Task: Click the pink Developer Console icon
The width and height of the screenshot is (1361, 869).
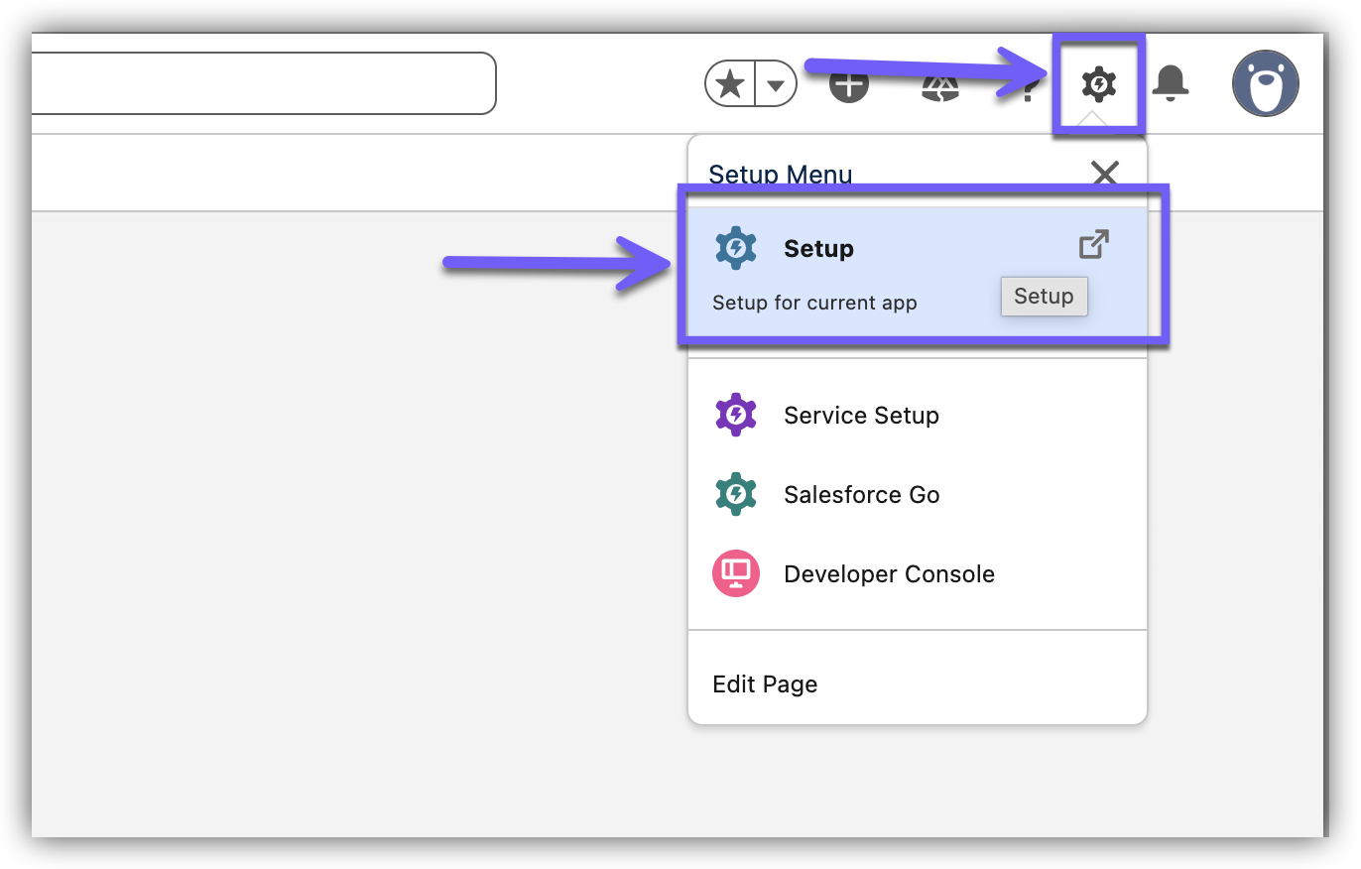Action: coord(736,573)
